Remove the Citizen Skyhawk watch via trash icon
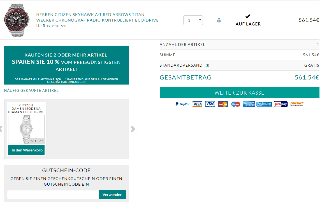Image resolution: width=322 pixels, height=208 pixels. click(219, 20)
